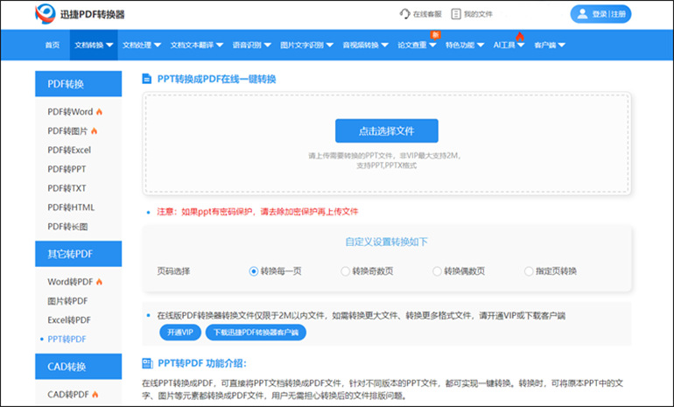
Task: Click the 开通VIP button
Action: (180, 333)
